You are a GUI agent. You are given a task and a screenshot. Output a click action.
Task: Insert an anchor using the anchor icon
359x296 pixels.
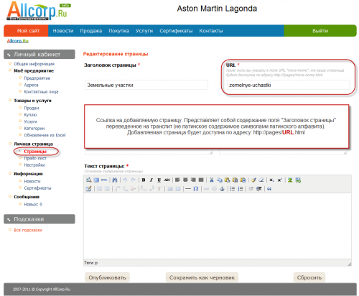(x=222, y=189)
